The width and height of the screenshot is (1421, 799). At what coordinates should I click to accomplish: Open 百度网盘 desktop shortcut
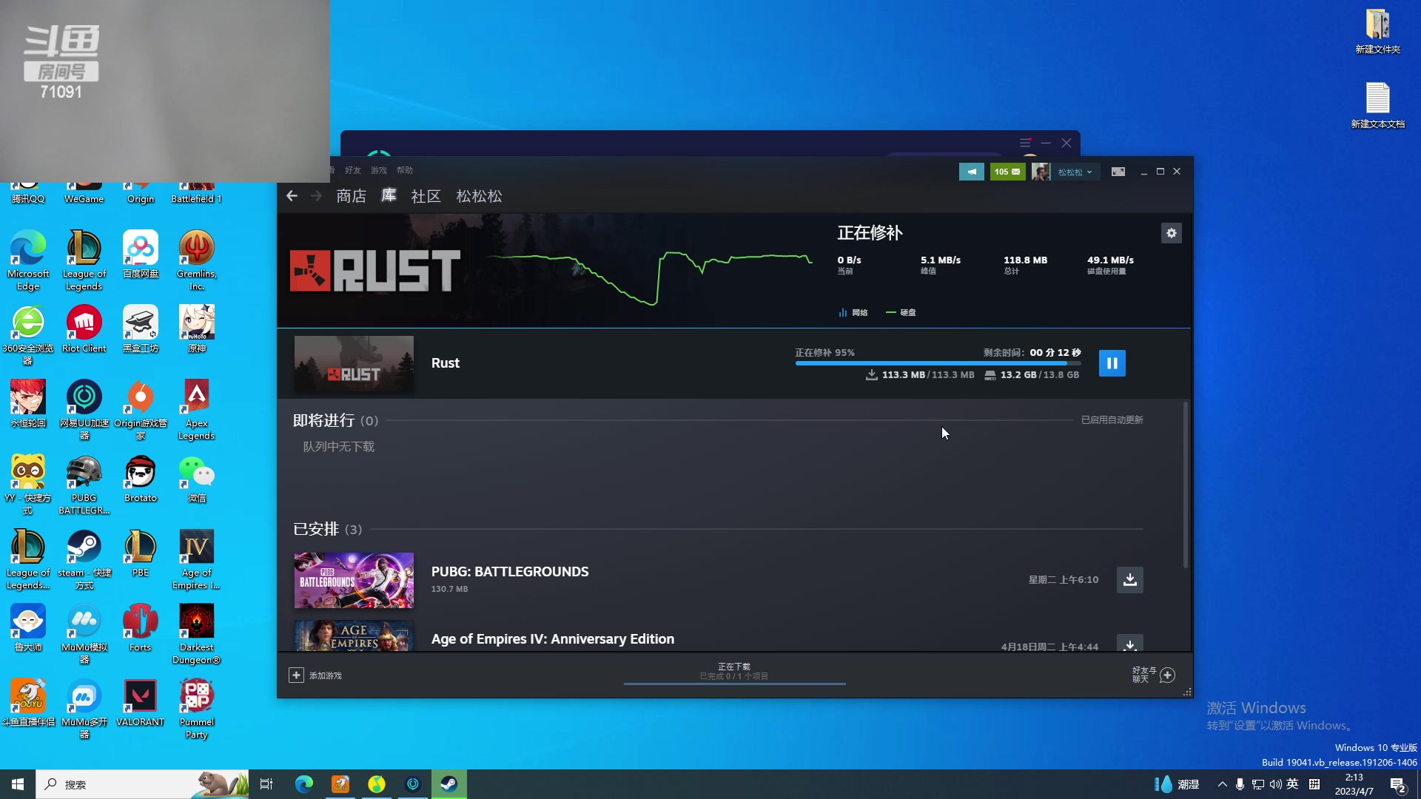click(141, 254)
